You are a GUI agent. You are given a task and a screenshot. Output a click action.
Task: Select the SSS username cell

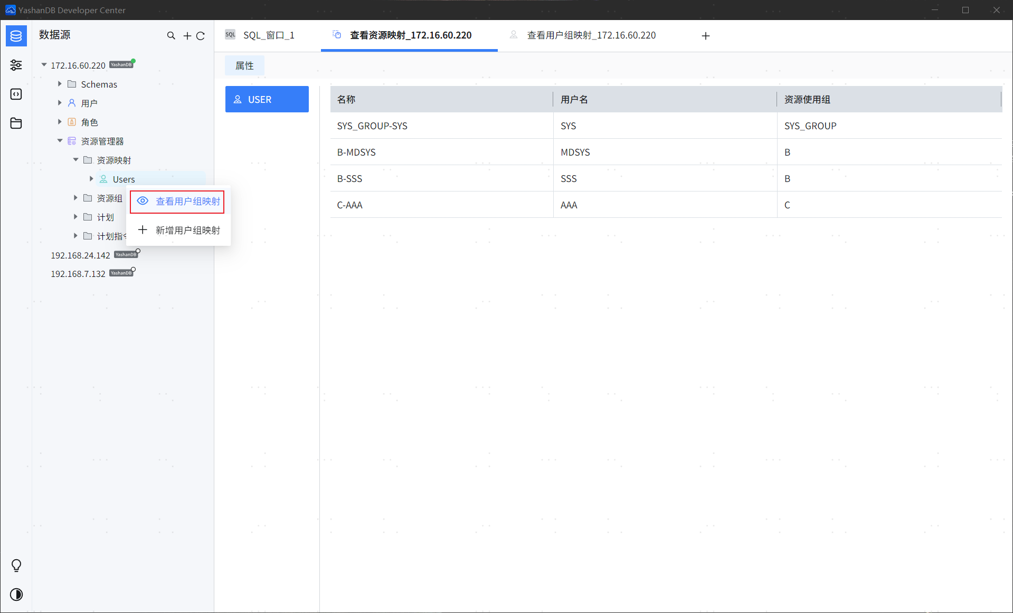665,178
